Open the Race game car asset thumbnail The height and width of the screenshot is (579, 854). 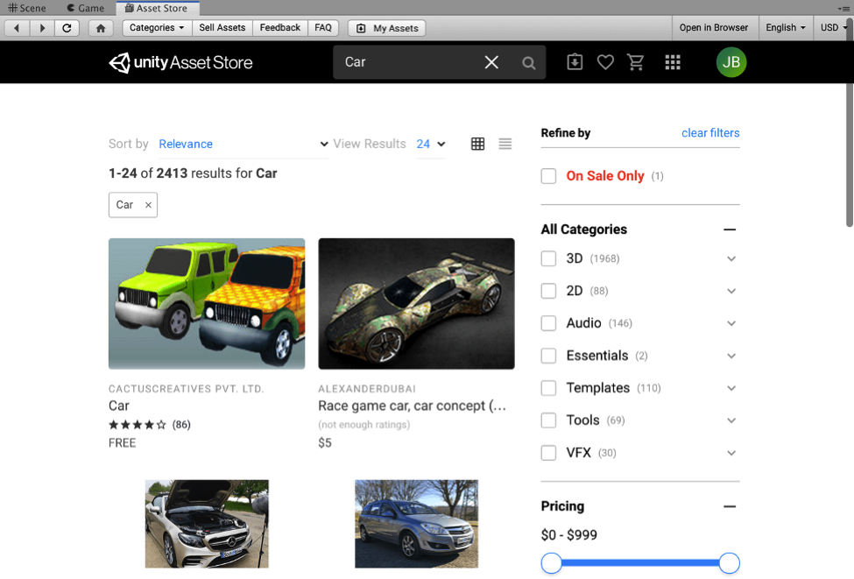click(x=416, y=303)
